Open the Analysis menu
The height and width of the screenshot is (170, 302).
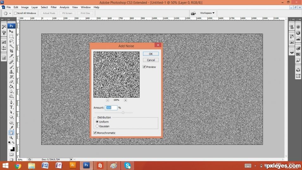coord(64,7)
